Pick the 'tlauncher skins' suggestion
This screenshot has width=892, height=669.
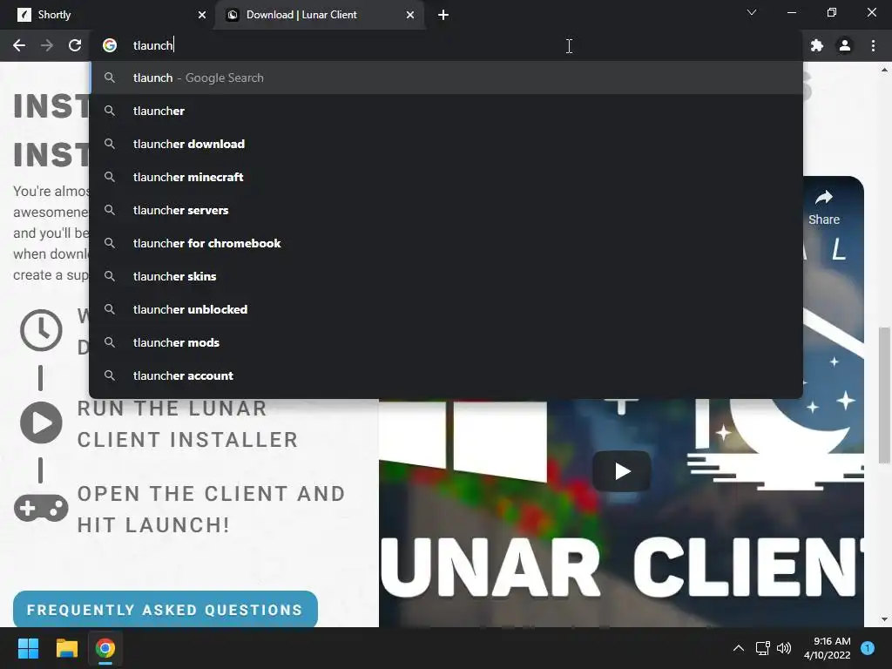pos(446,276)
